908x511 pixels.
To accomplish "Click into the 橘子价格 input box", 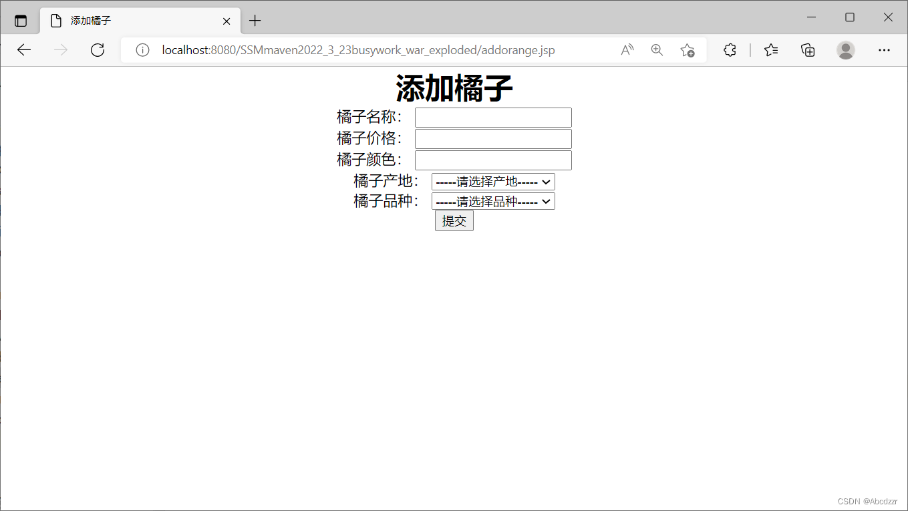I will 493,139.
